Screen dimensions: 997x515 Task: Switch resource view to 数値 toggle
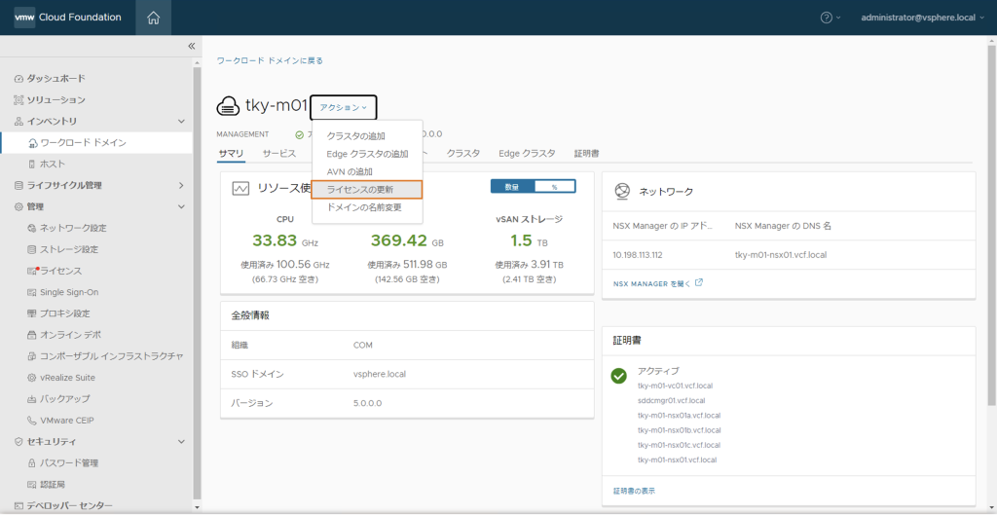[511, 186]
